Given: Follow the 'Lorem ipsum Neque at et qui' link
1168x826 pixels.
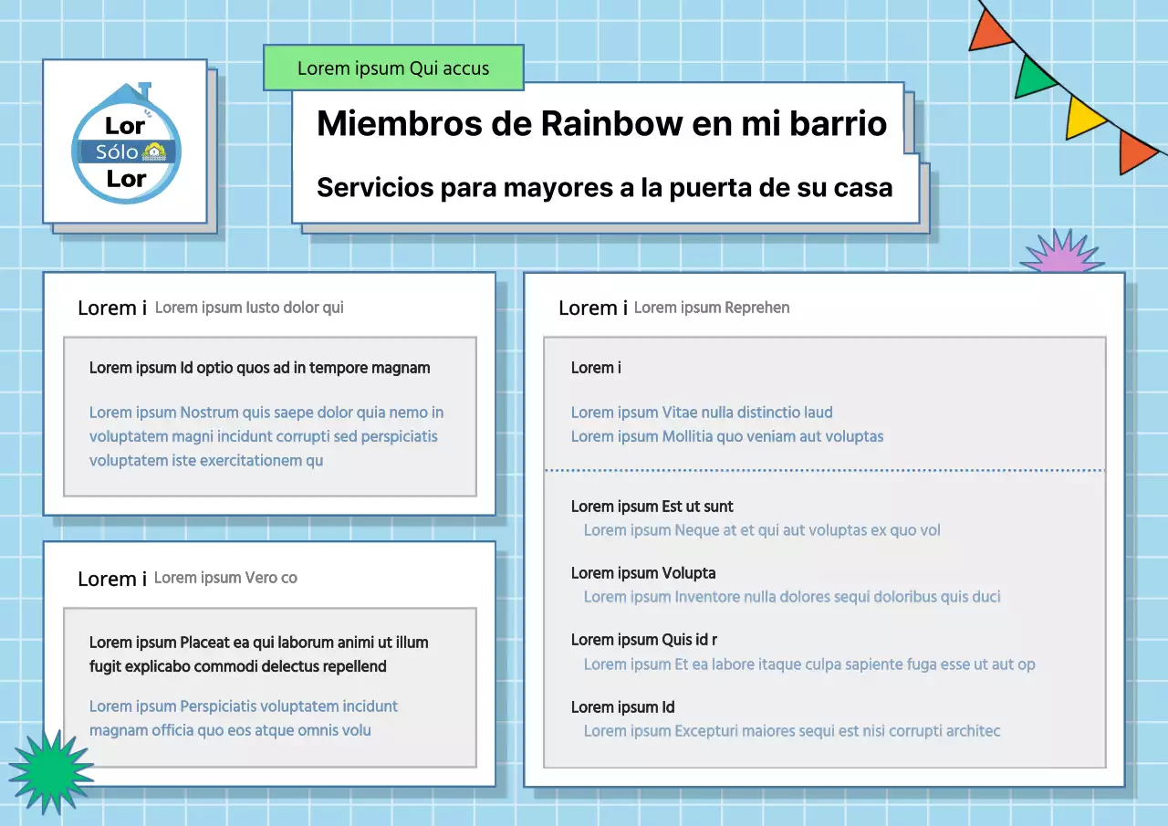Looking at the screenshot, I should (762, 530).
